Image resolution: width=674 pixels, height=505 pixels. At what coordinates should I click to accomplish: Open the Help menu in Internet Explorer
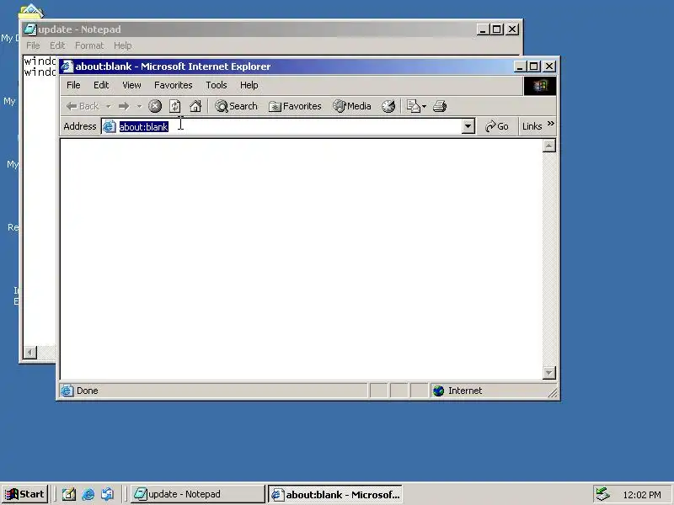click(x=249, y=85)
